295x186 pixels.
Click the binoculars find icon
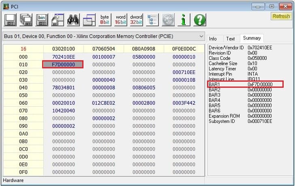click(x=73, y=20)
